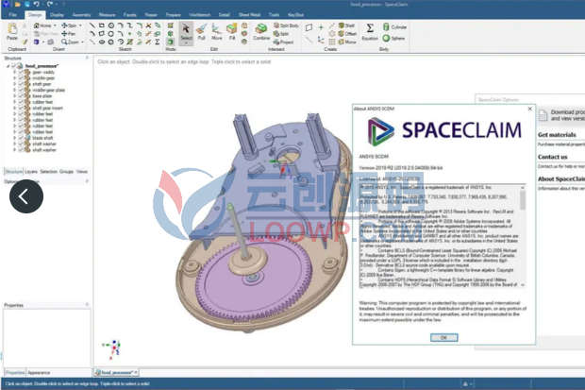Toggle visibility checkbox for blade shaft
585x390 pixels.
pos(21,138)
